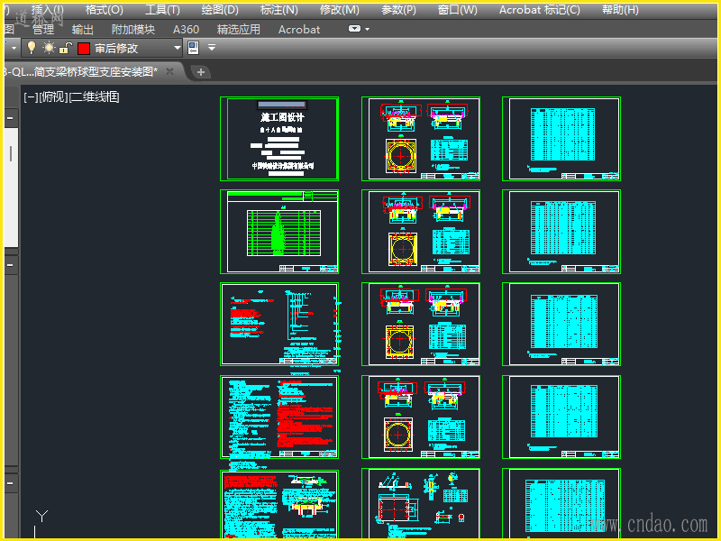This screenshot has height=541, width=721.
Task: Toggle the layer freeze sun icon
Action: [49, 48]
